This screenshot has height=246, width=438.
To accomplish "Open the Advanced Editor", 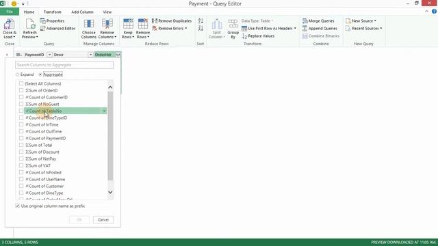I will tap(57, 29).
